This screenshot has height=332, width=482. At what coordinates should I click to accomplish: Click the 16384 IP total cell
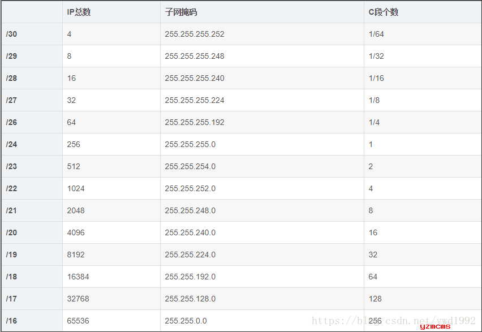point(78,277)
